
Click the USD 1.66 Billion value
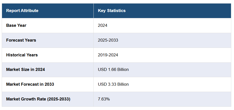tap(113, 69)
